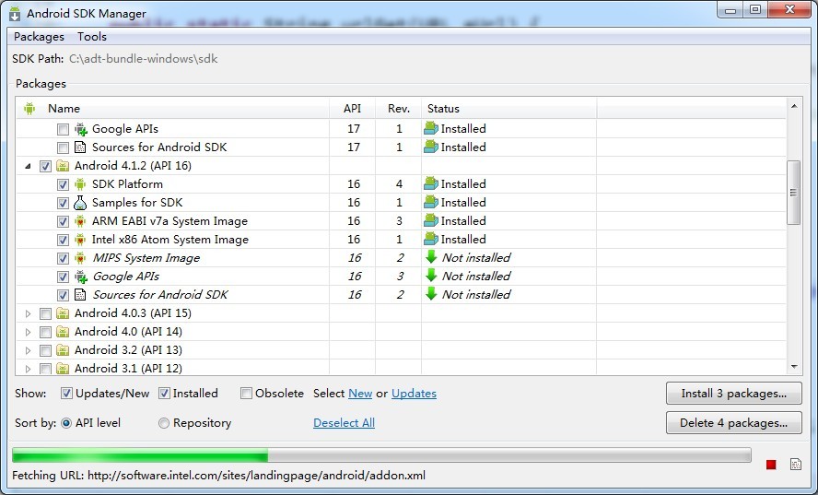Uncheck the Samples for SDK checkbox
The image size is (818, 495).
click(x=63, y=203)
